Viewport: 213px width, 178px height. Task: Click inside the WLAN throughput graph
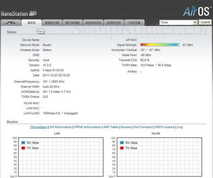click(160, 157)
